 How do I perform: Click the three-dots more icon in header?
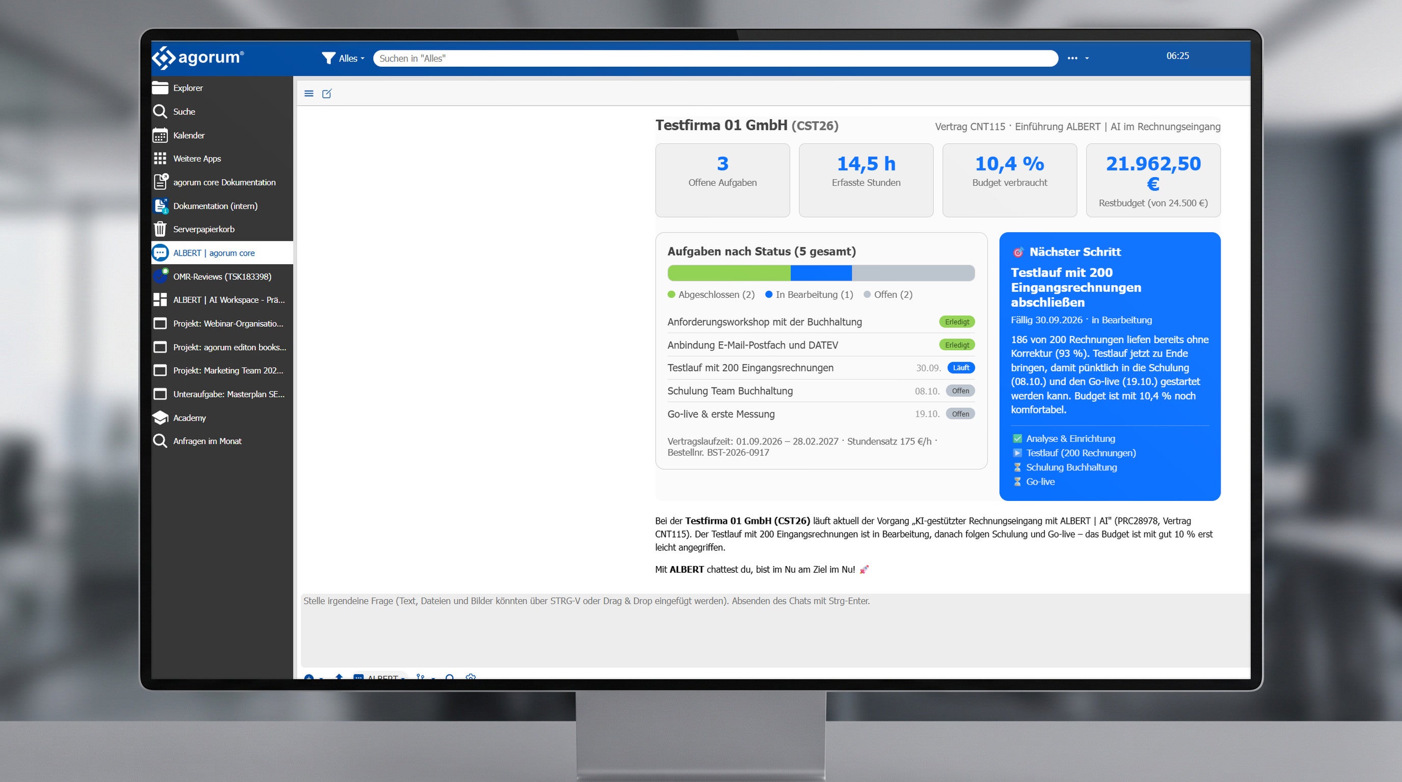click(x=1072, y=58)
